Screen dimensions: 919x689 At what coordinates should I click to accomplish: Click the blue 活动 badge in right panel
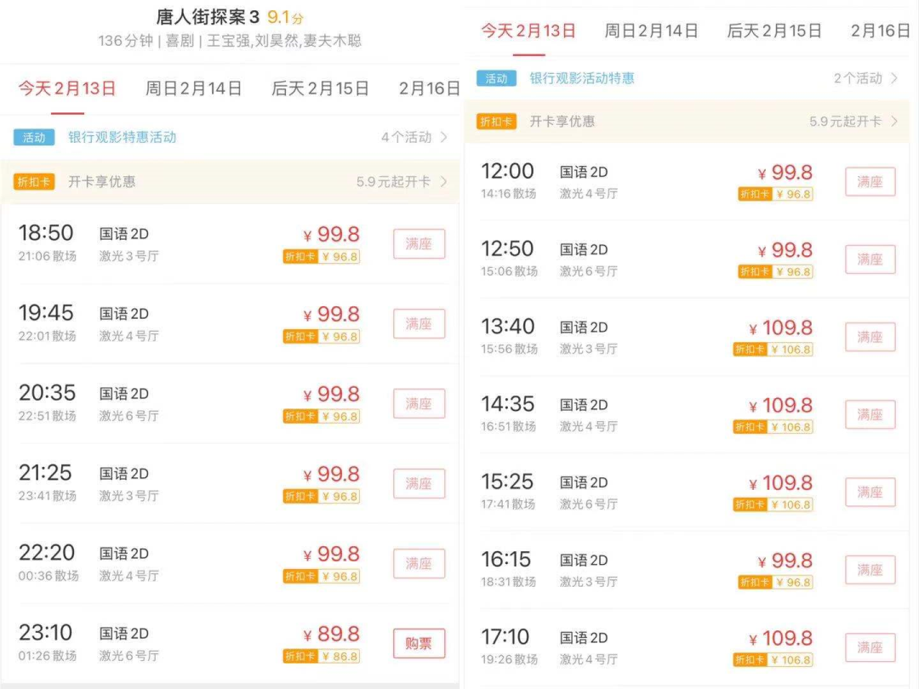pyautogui.click(x=496, y=78)
